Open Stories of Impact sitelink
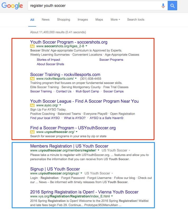 pyautogui.click(x=48, y=60)
